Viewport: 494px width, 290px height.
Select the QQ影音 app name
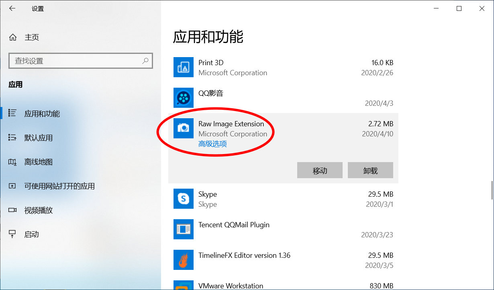point(210,93)
